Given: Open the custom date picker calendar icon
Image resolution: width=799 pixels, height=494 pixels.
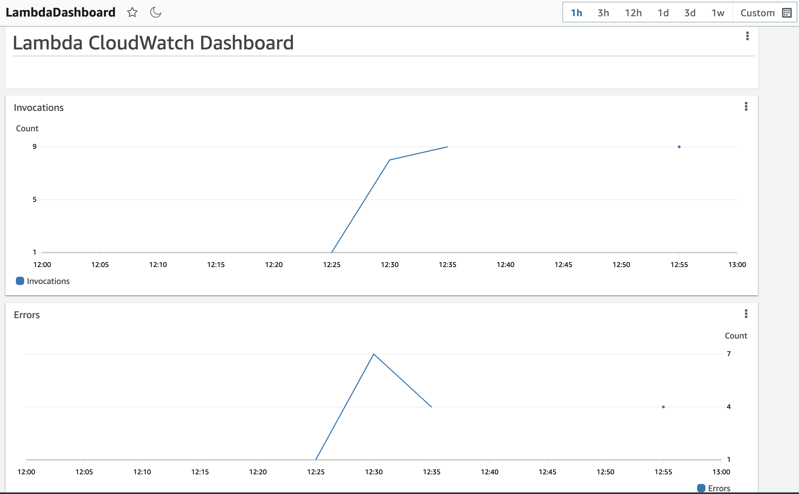Looking at the screenshot, I should tap(787, 12).
